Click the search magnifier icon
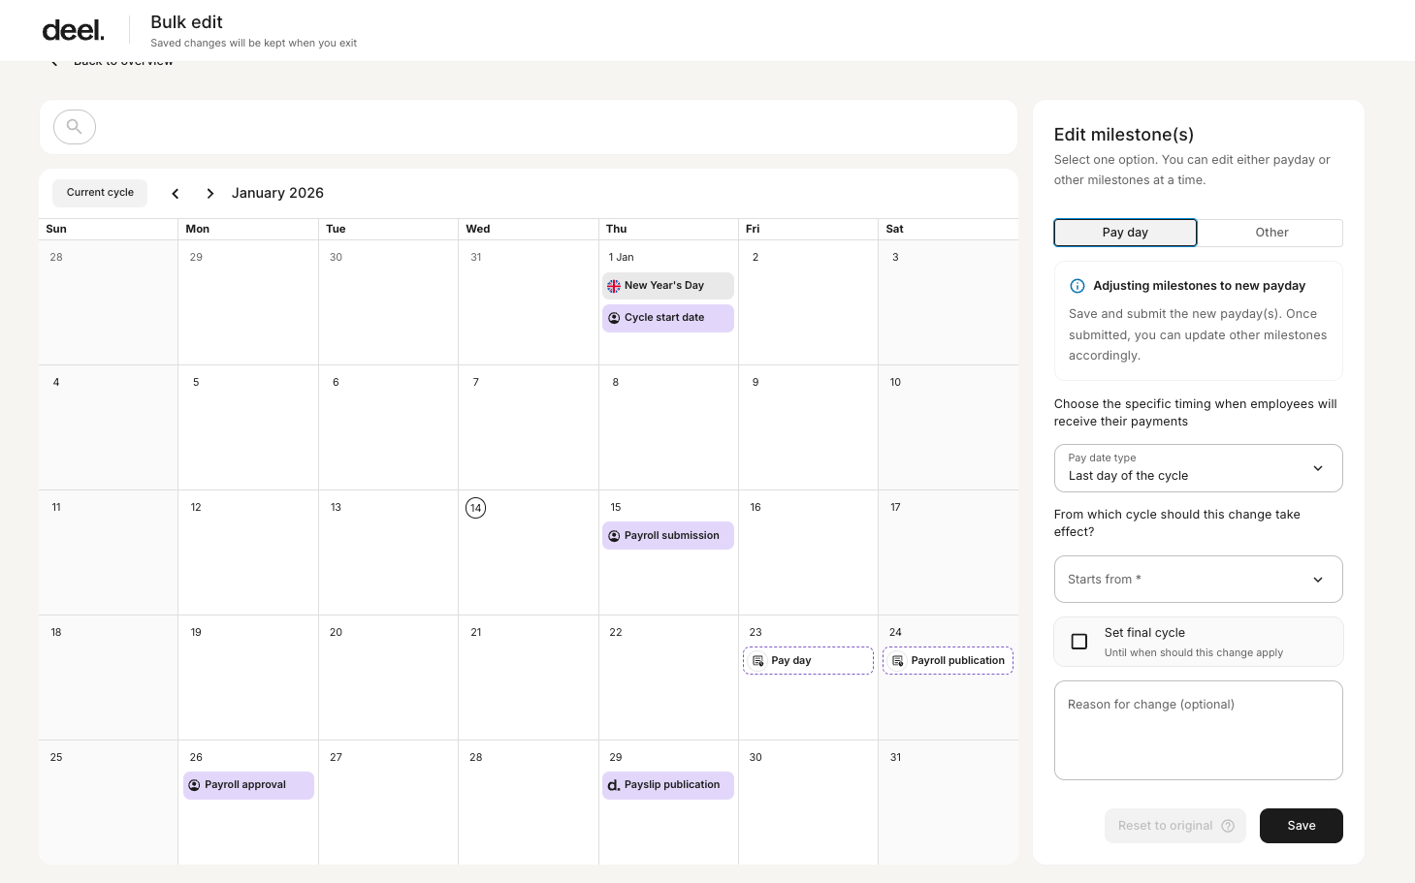1415x883 pixels. 74,126
